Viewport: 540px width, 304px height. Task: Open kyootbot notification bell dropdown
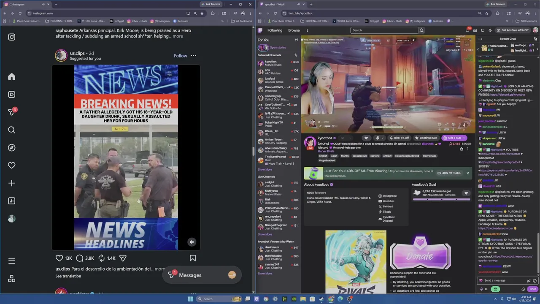click(x=379, y=138)
